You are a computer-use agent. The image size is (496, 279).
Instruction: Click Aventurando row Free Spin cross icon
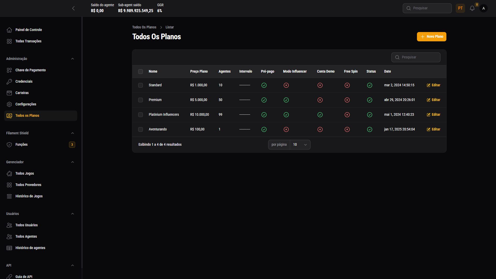[347, 129]
